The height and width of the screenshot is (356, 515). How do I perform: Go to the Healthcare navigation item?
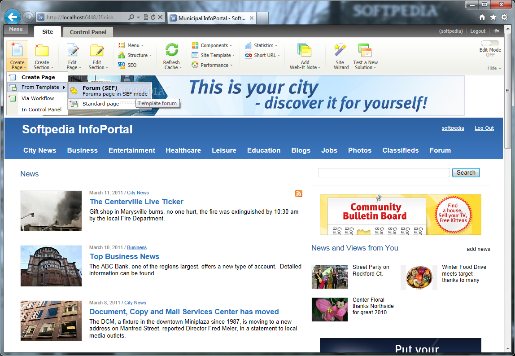[x=183, y=150]
